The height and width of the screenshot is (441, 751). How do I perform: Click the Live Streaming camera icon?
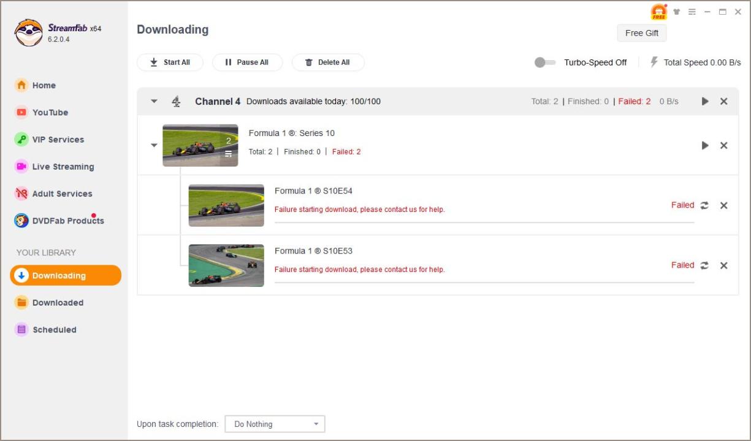tap(21, 166)
